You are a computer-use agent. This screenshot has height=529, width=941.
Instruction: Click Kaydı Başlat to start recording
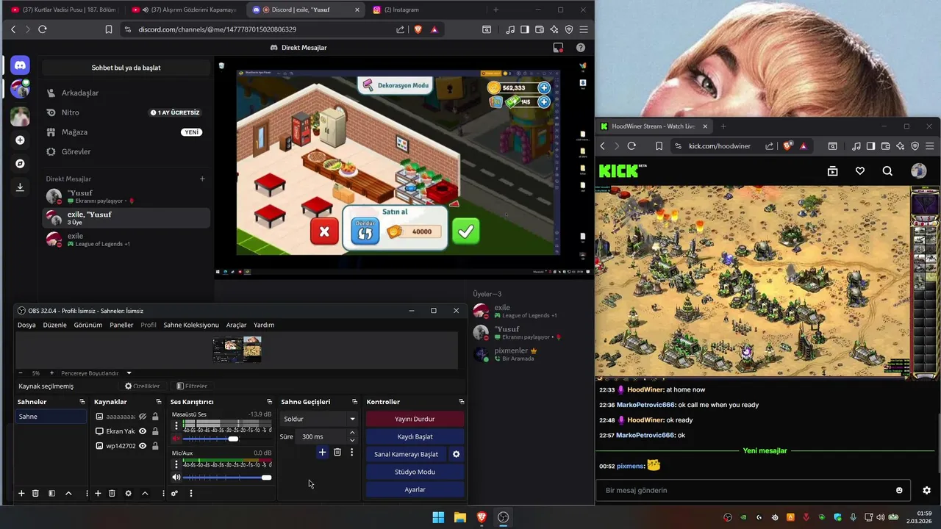coord(415,436)
